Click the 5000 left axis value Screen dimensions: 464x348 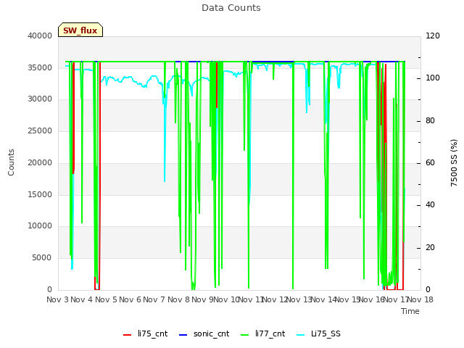42,258
